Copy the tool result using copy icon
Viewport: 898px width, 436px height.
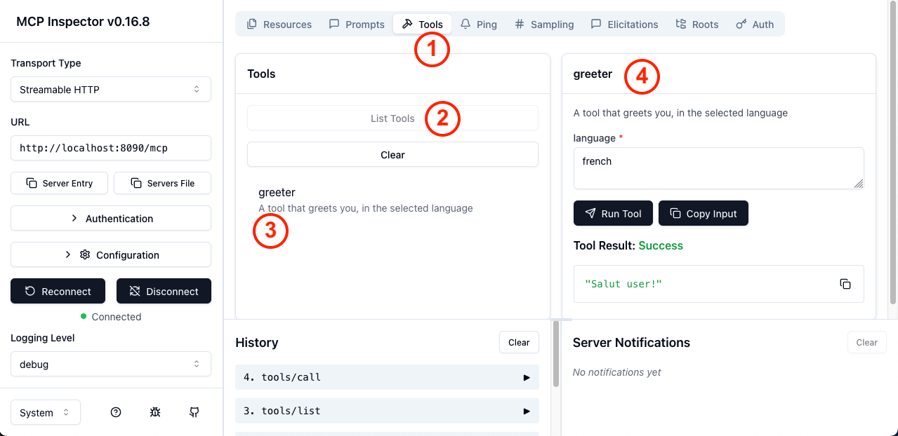click(x=845, y=284)
